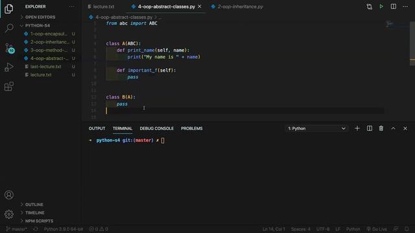The width and height of the screenshot is (415, 233).
Task: Open the Run and Debug view
Action: click(8, 67)
